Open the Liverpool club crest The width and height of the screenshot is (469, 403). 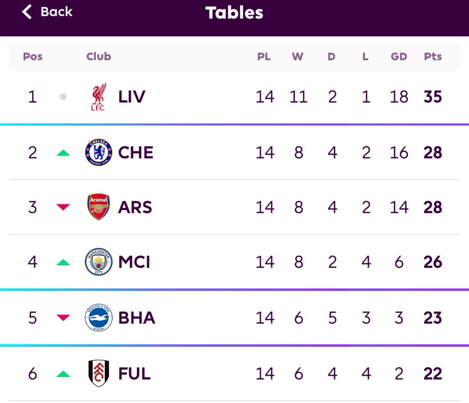(x=98, y=97)
